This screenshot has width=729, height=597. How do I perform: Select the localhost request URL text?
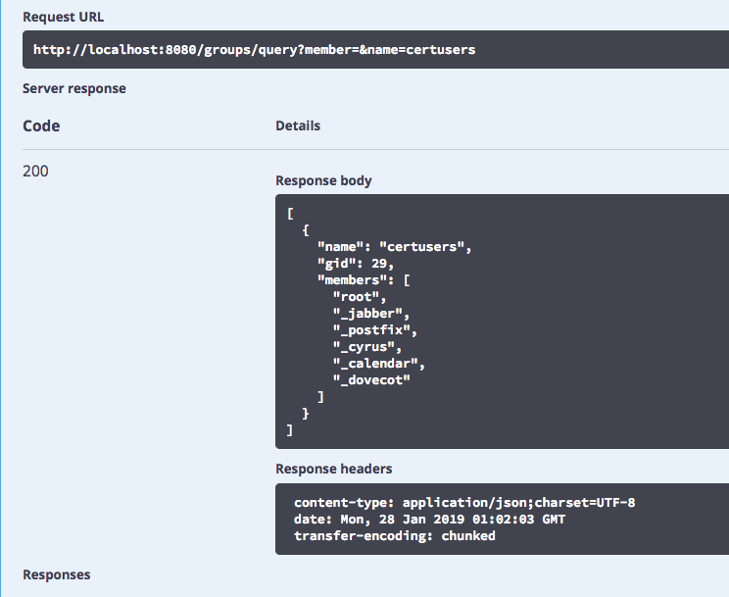click(x=255, y=49)
